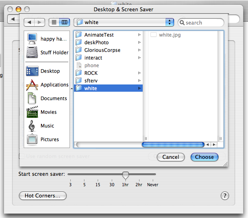This screenshot has height=218, width=248.
Task: Click the search magnifier icon
Action: [x=182, y=23]
